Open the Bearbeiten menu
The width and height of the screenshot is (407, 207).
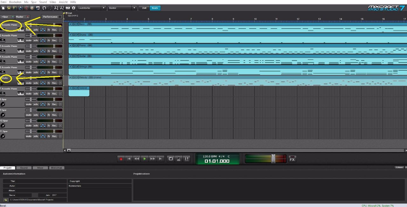click(x=15, y=2)
